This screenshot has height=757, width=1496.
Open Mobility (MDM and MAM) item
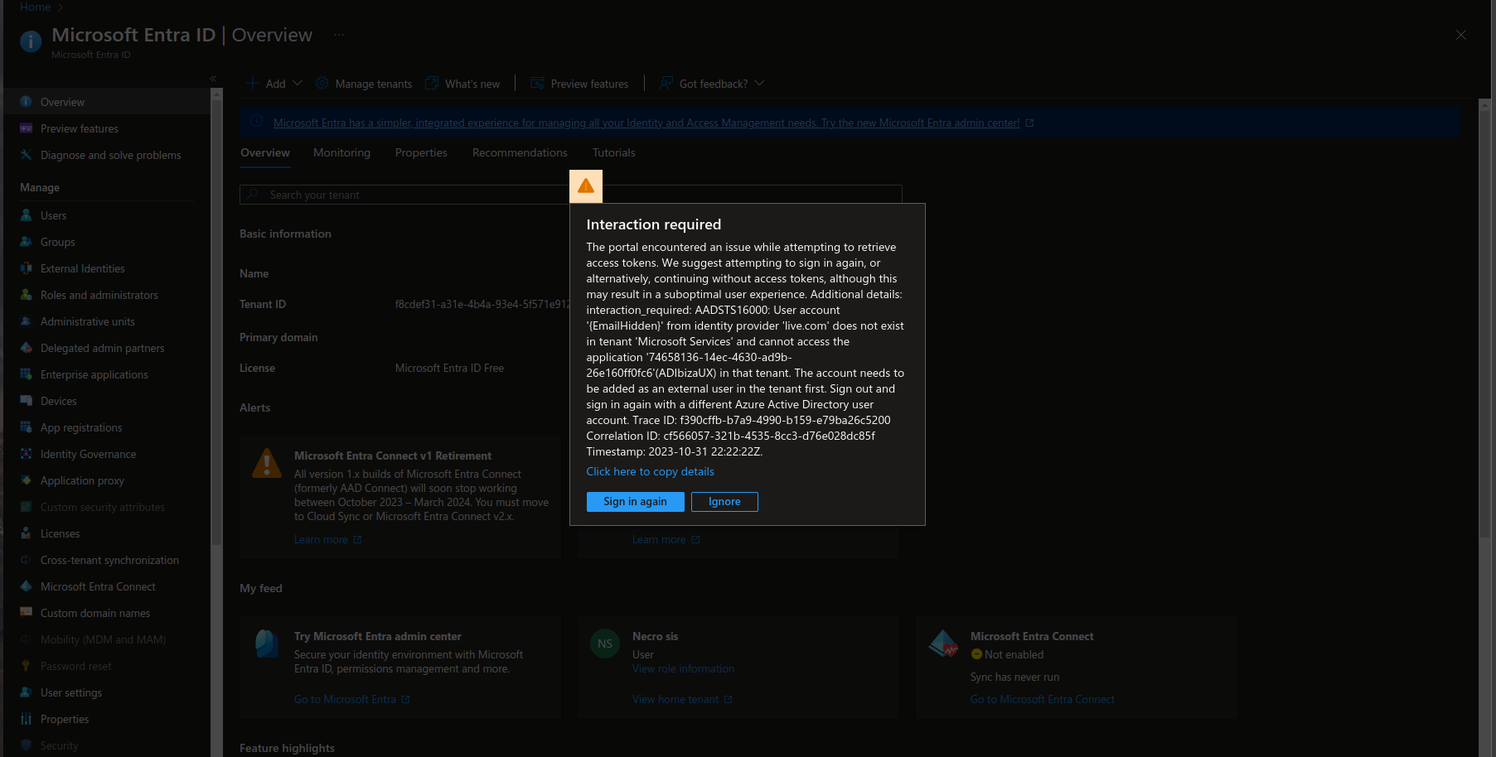[x=103, y=639]
